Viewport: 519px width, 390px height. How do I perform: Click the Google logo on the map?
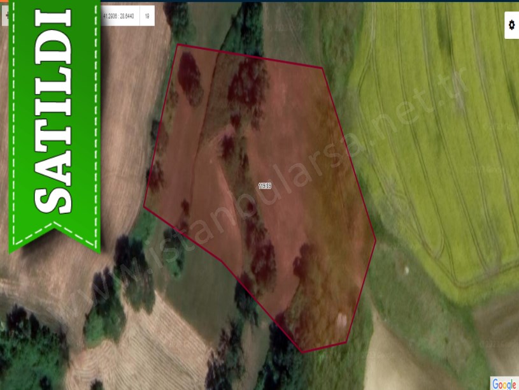click(x=504, y=384)
